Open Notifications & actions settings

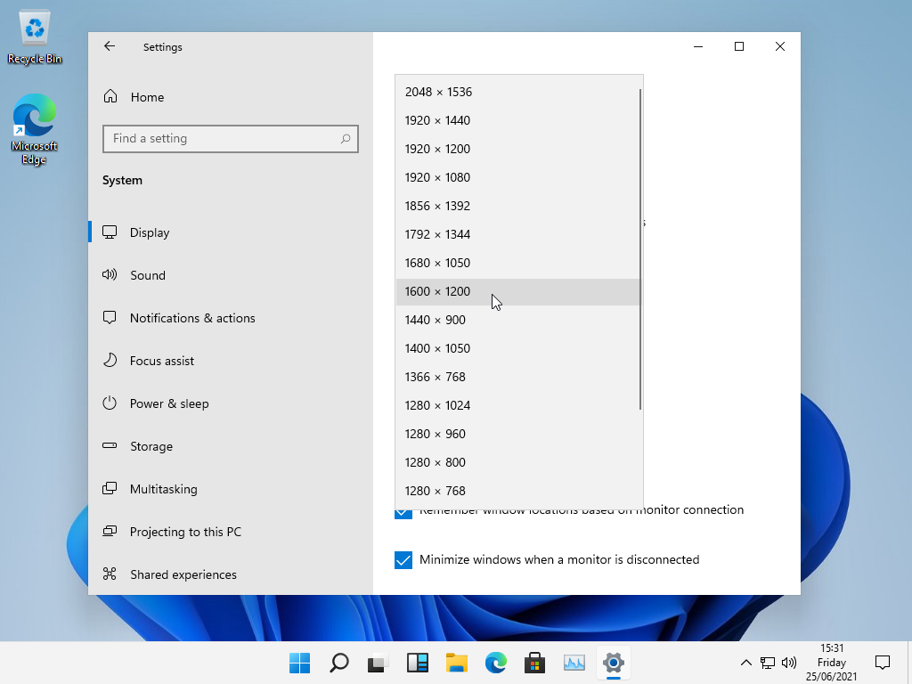coord(192,318)
